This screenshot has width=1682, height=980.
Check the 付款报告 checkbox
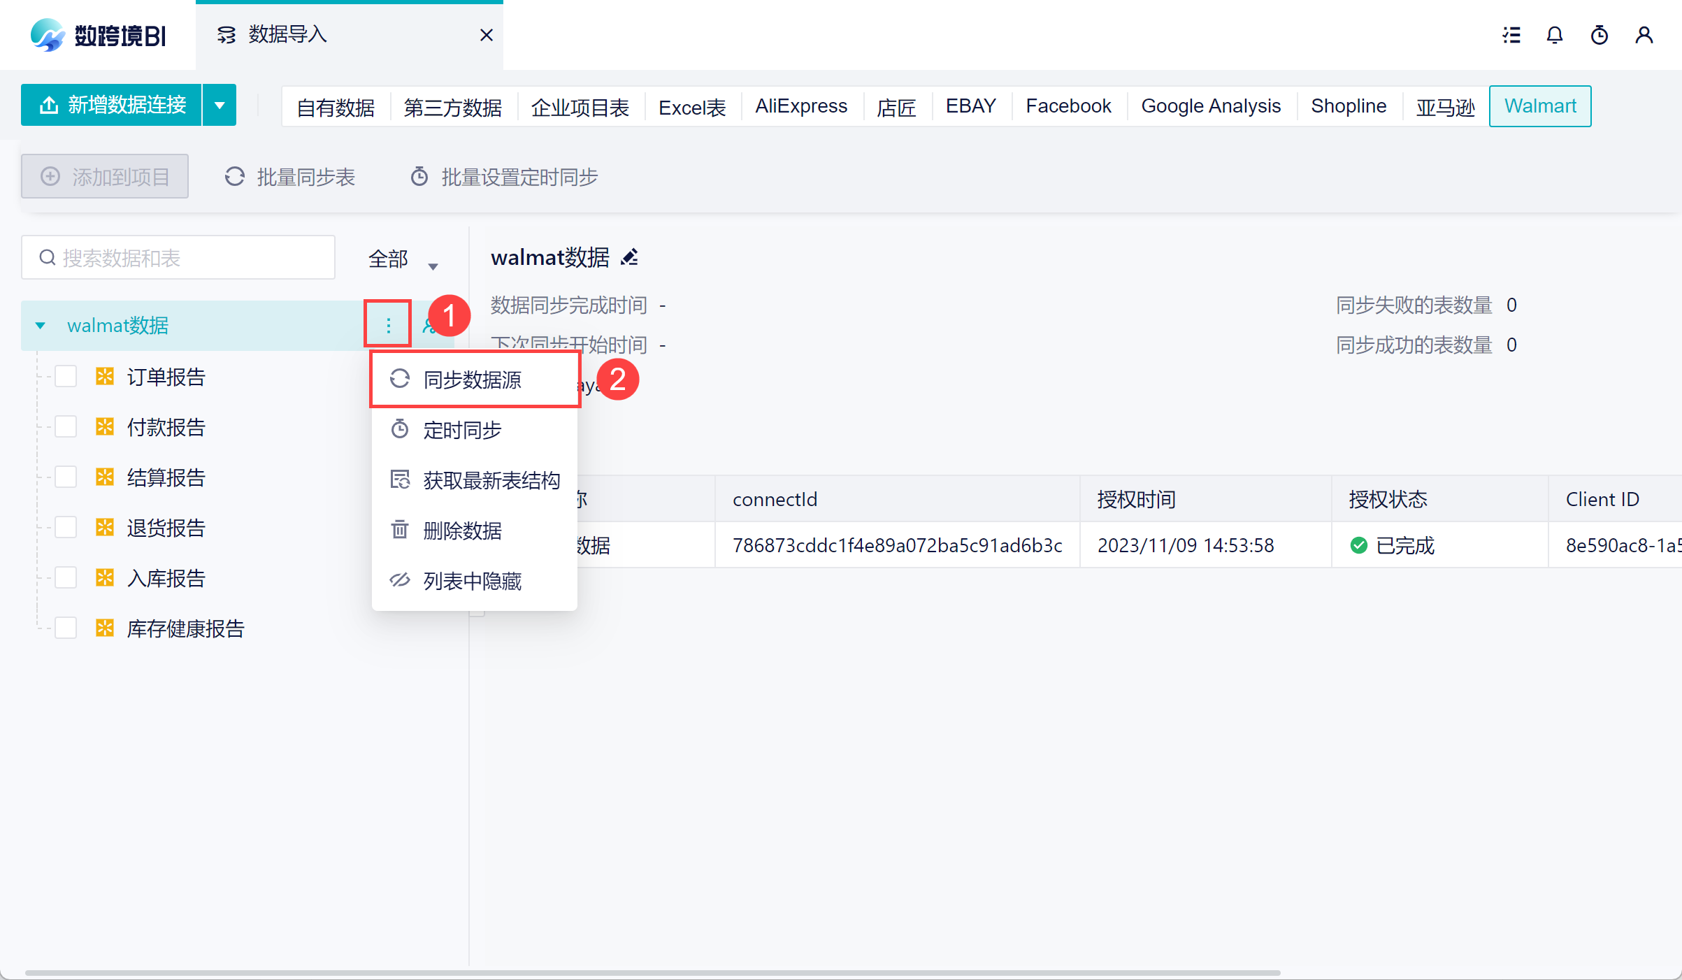coord(66,427)
